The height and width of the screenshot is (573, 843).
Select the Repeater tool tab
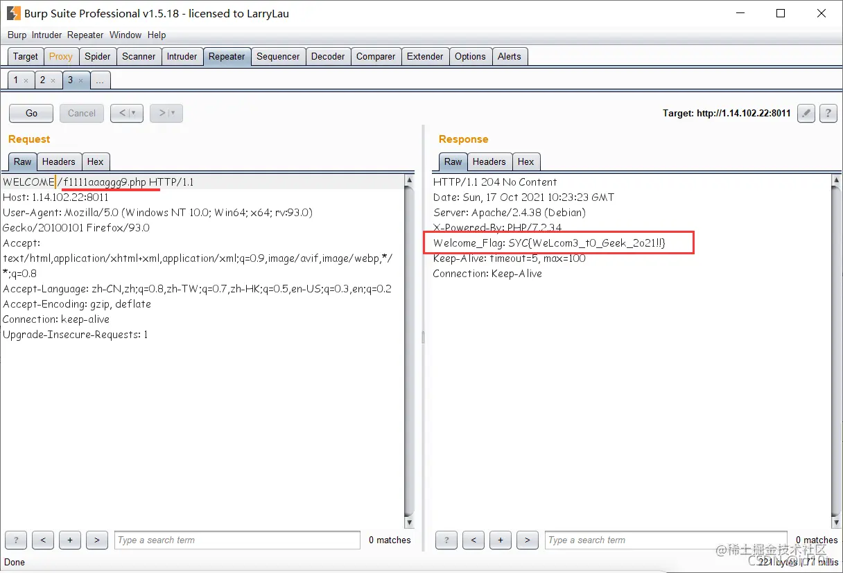227,57
